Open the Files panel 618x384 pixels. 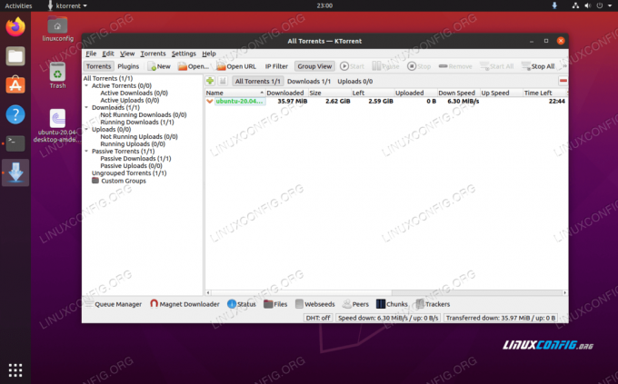point(275,304)
